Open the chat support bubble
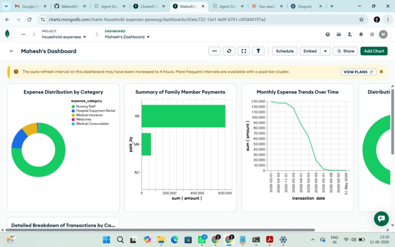Screen dimensions: 395x247 point(381,219)
